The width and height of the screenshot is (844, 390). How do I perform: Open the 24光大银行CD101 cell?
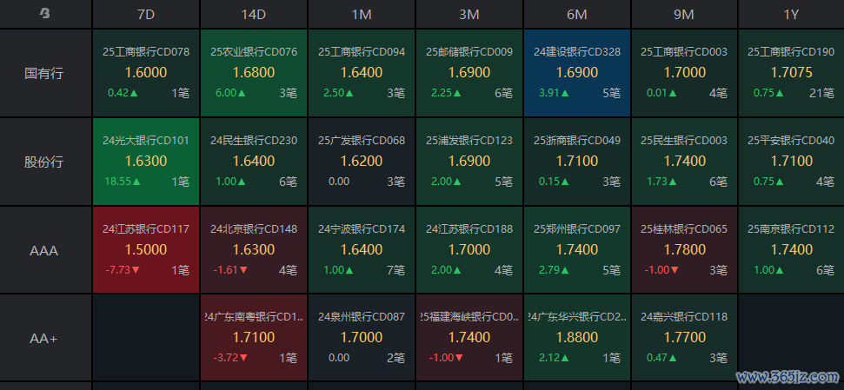(x=146, y=162)
